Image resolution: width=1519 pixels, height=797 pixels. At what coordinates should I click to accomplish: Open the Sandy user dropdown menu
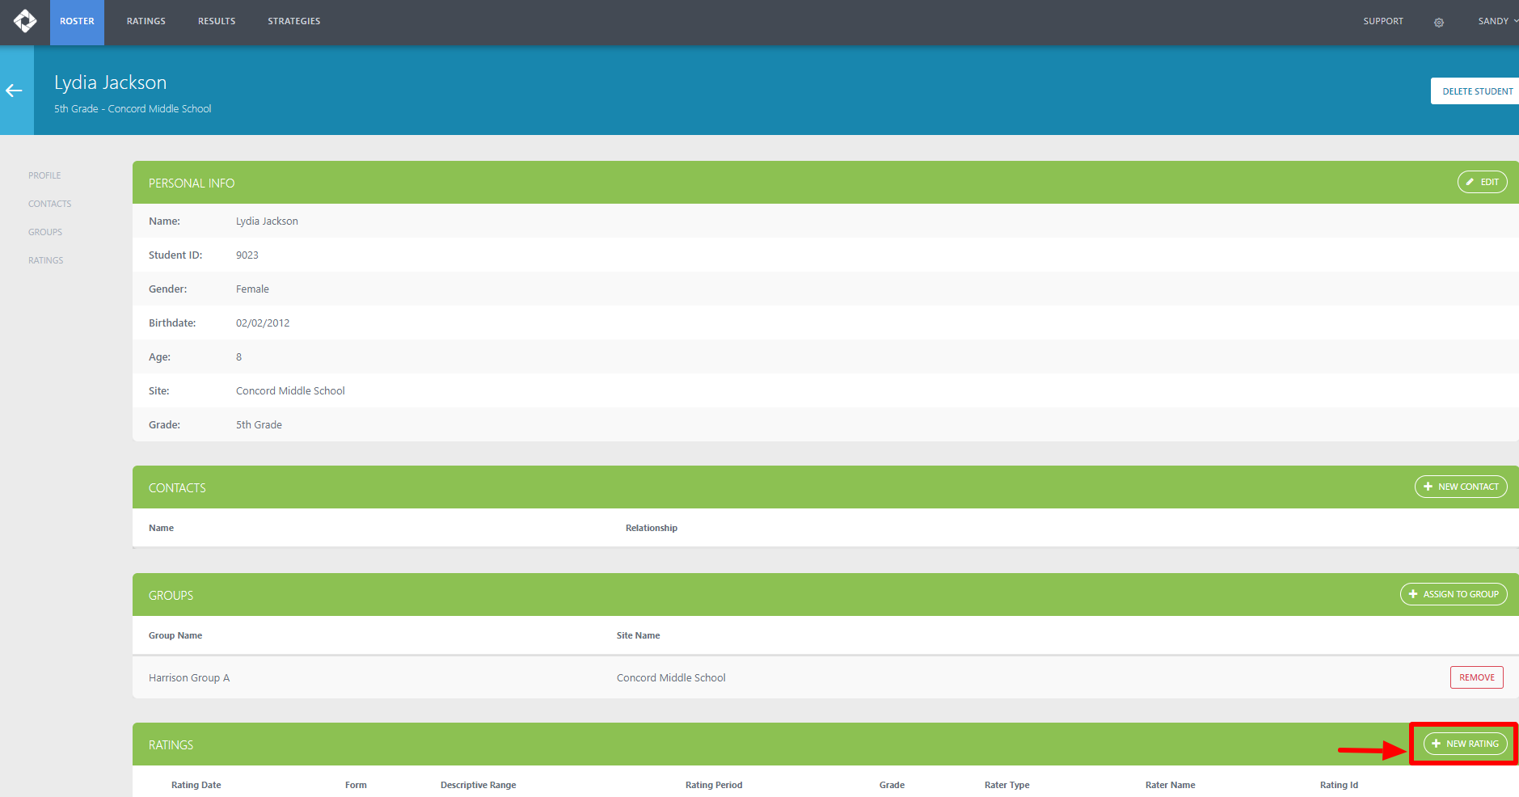point(1496,22)
